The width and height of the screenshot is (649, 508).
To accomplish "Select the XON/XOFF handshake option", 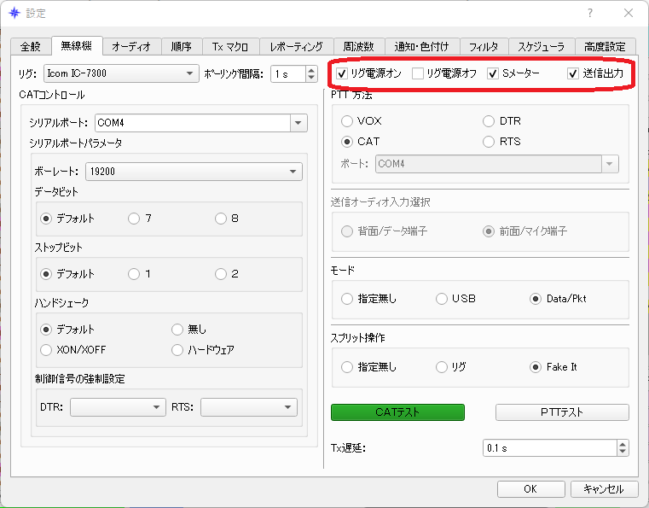I will pyautogui.click(x=46, y=350).
